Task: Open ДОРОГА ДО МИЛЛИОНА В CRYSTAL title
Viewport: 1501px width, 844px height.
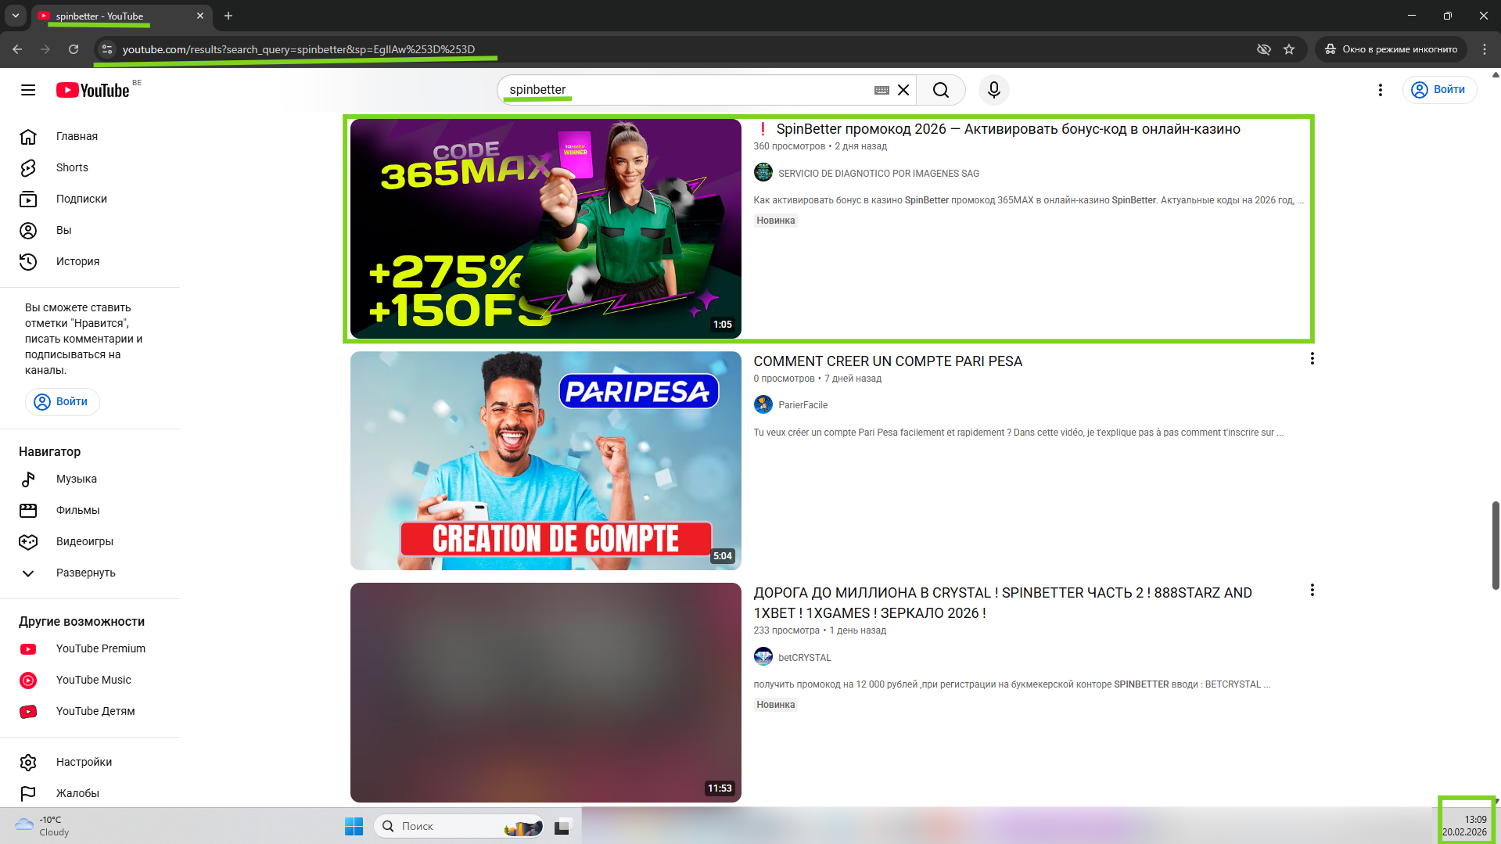Action: [x=1003, y=603]
